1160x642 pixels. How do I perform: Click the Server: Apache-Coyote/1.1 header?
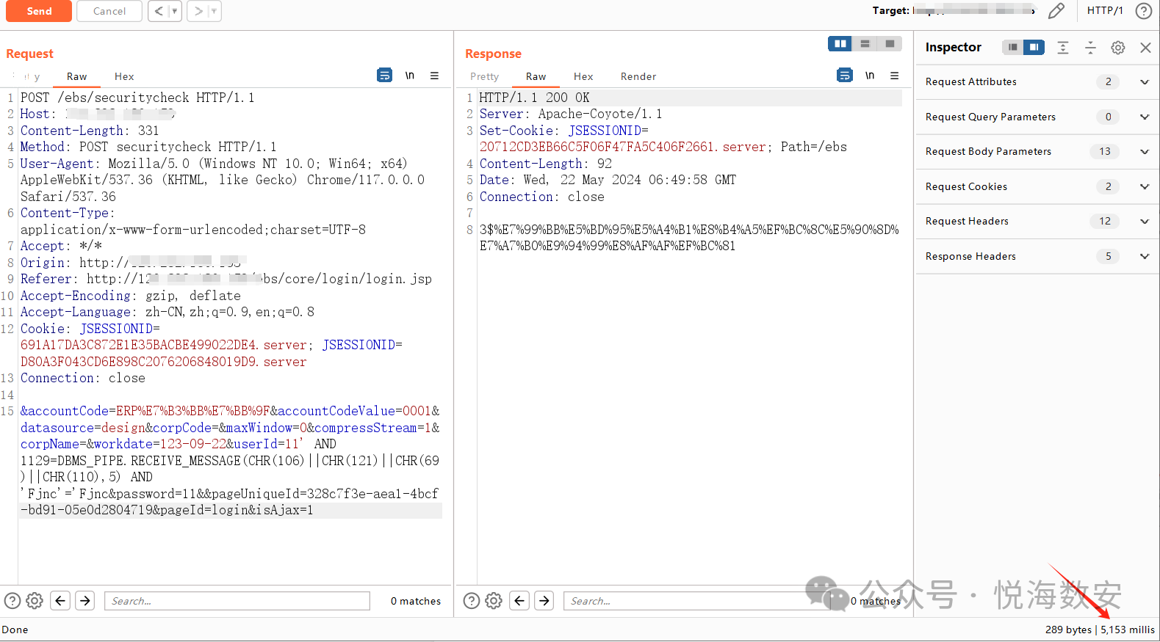click(x=571, y=114)
